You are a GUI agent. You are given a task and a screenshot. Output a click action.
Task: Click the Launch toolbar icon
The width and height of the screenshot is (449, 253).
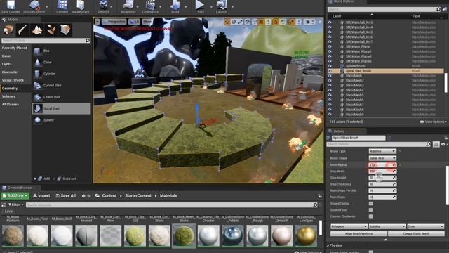pyautogui.click(x=222, y=6)
